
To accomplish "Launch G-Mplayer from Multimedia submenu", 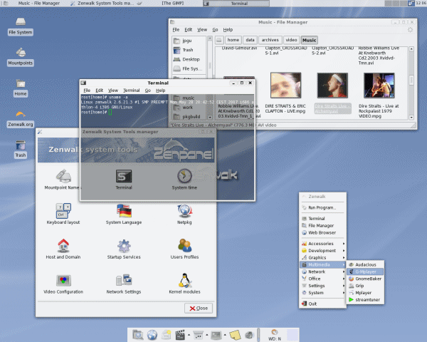I will click(x=367, y=271).
